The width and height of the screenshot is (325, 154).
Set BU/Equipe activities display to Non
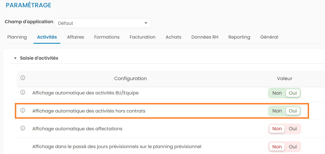coord(277,93)
